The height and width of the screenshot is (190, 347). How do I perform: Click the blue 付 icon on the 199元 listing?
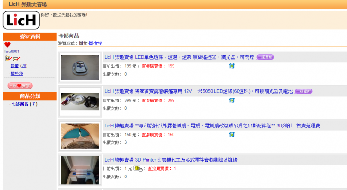click(232, 66)
